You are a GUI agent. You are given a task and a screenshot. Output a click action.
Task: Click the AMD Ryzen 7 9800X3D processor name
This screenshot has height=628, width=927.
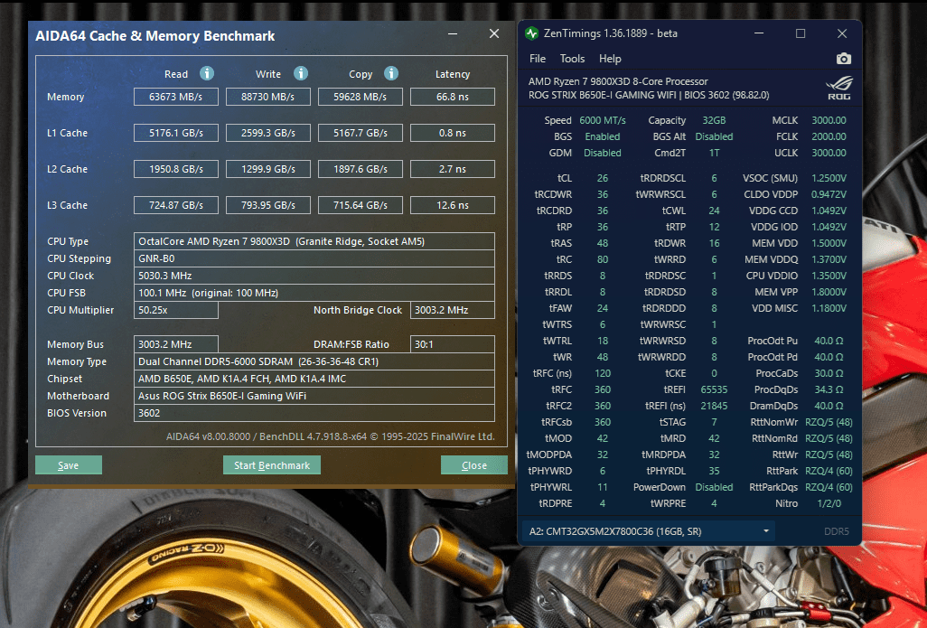pos(618,81)
